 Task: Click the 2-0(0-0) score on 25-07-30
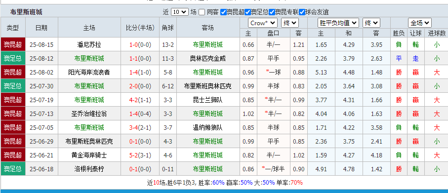[140, 86]
